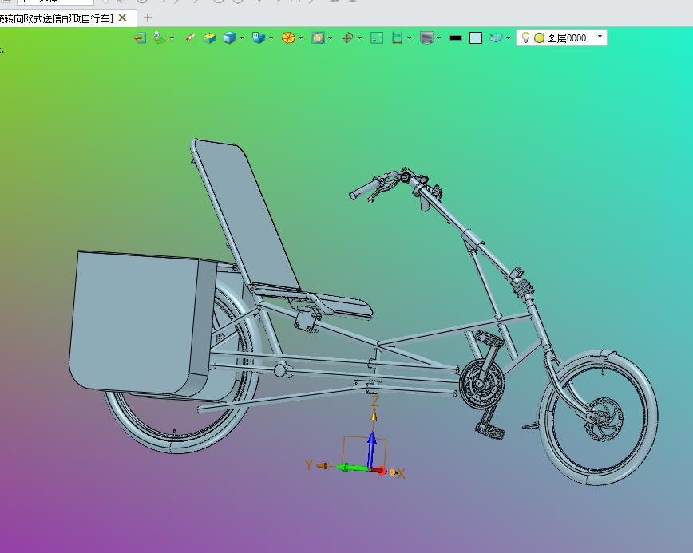This screenshot has height=553, width=693.
Task: Open the dropdown arrow beside the sheet-and-cube icon
Action: click(x=271, y=38)
